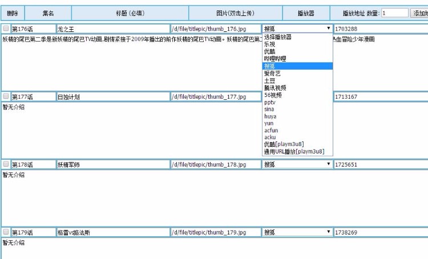428x259 pixels.
Task: Open the player dropdown in row 第178话
Action: [x=297, y=164]
